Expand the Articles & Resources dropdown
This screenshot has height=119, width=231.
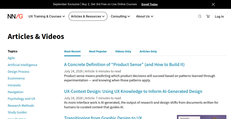click(x=88, y=16)
